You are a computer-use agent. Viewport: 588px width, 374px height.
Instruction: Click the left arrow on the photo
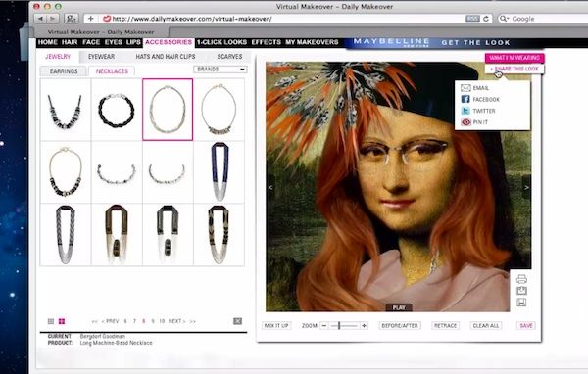coord(270,187)
